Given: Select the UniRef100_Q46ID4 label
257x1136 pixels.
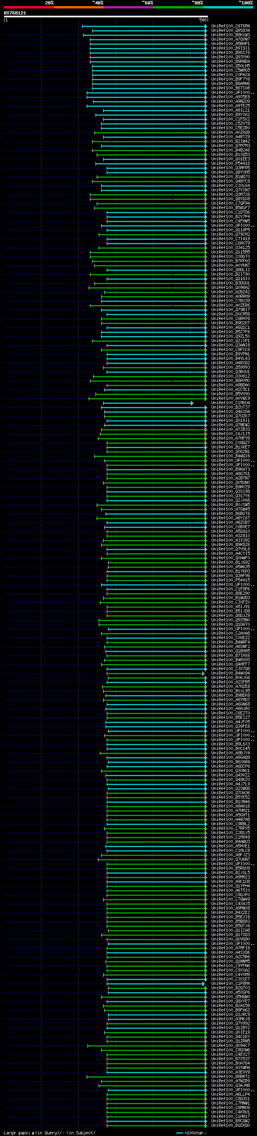Looking at the screenshot, I should [230, 411].
